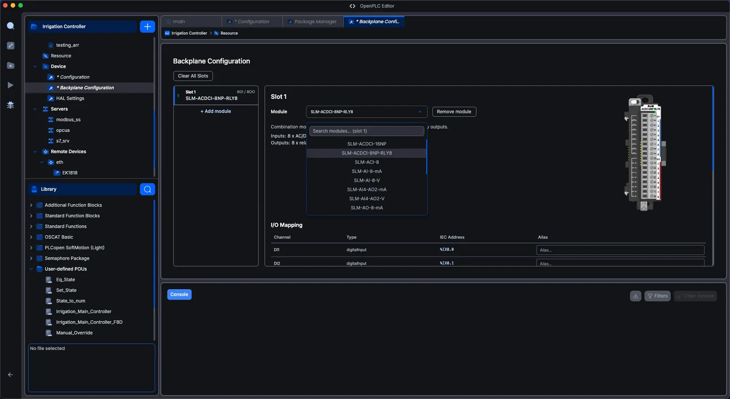Collapse User-defined POUs folder
This screenshot has height=399, width=730.
pos(31,269)
